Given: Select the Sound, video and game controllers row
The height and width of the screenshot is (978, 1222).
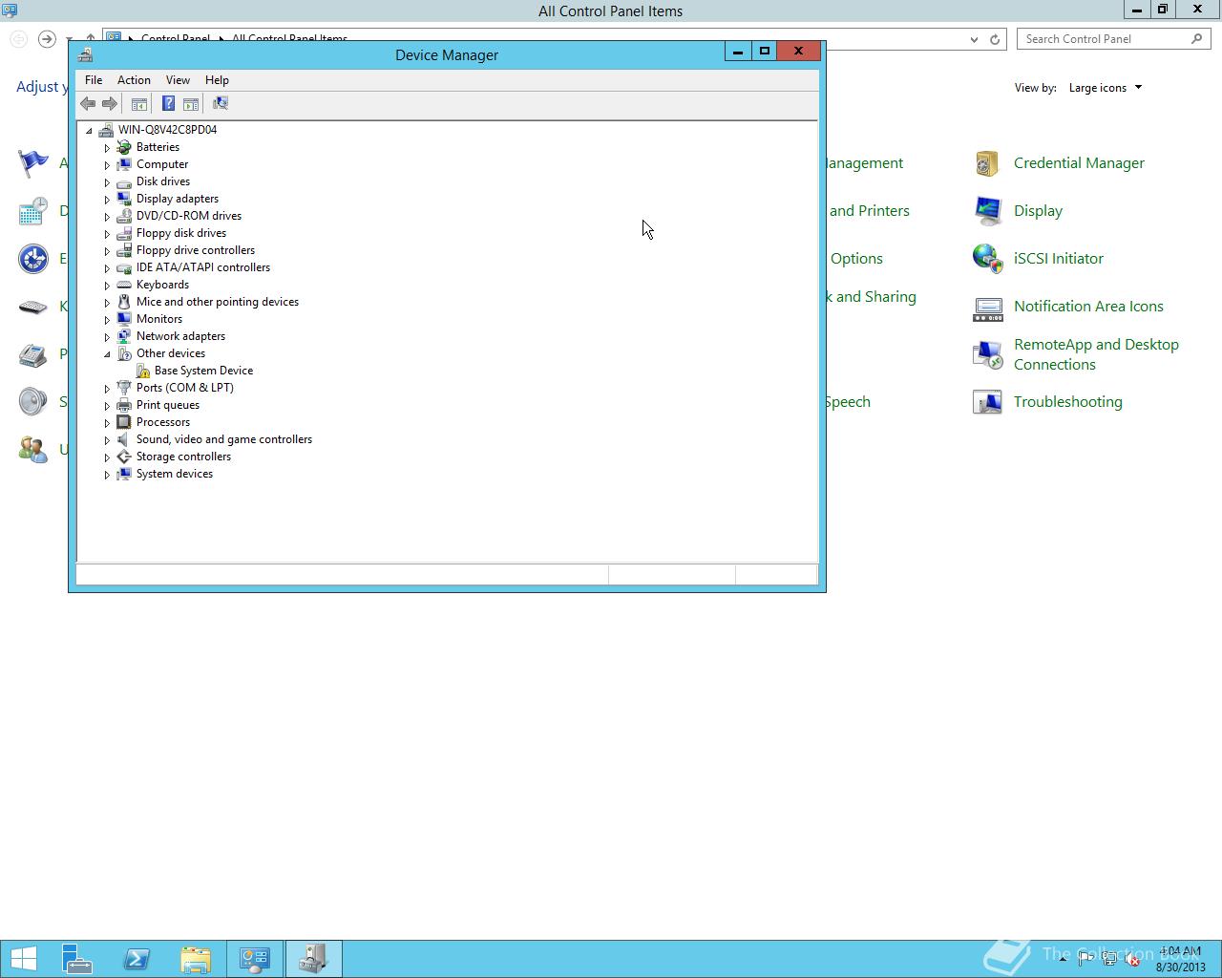Looking at the screenshot, I should [224, 439].
